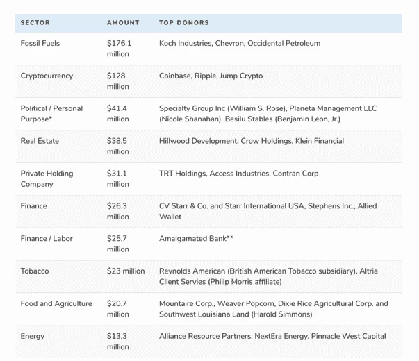419x361 pixels.
Task: Select the Private Holding Company cell
Action: [x=47, y=179]
